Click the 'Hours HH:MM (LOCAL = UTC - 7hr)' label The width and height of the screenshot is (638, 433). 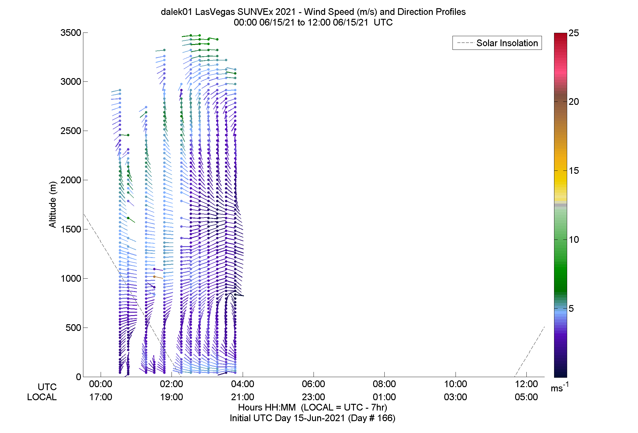[313, 407]
